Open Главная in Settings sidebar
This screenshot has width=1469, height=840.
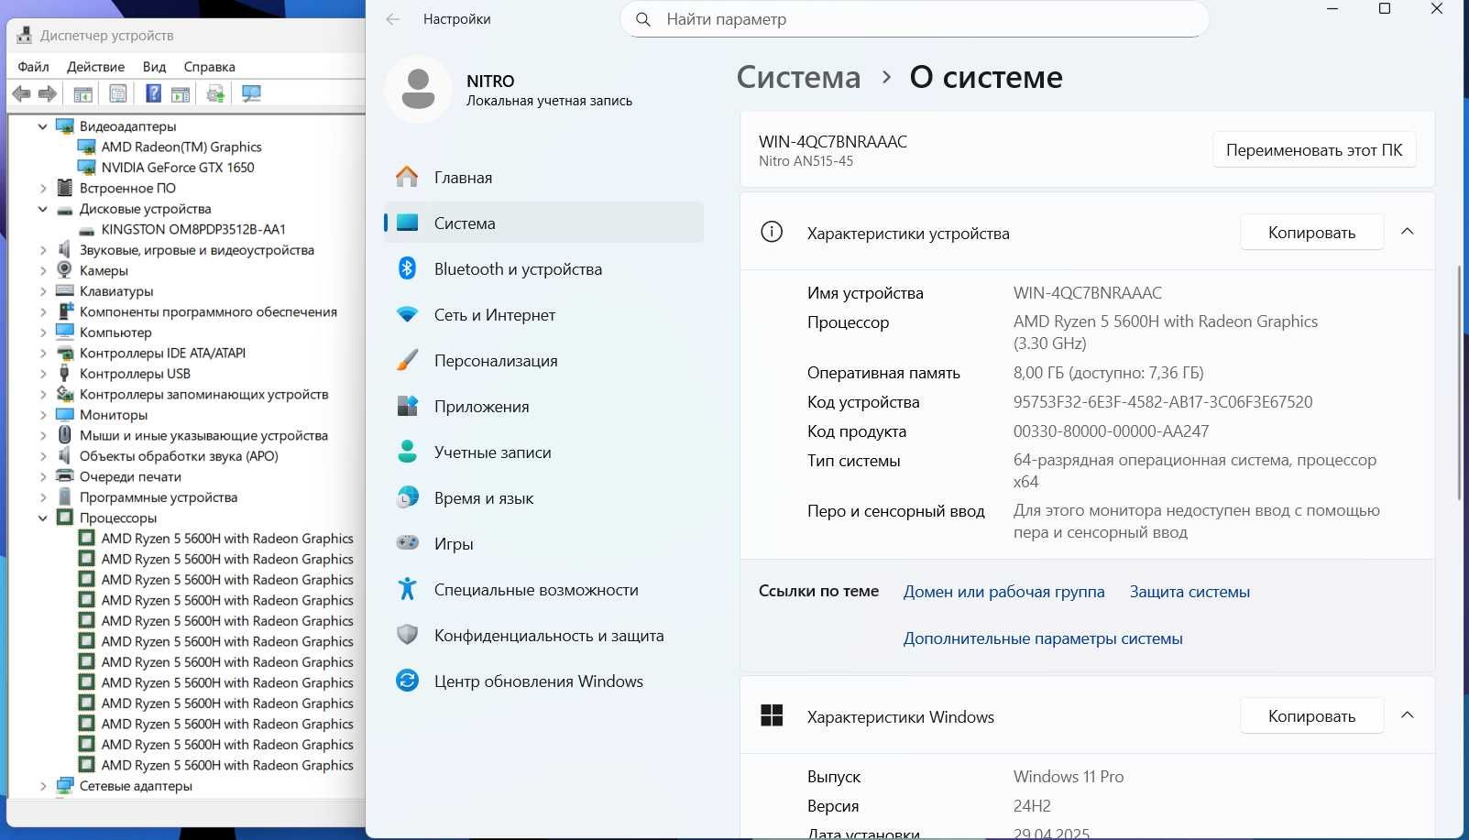[544, 178]
